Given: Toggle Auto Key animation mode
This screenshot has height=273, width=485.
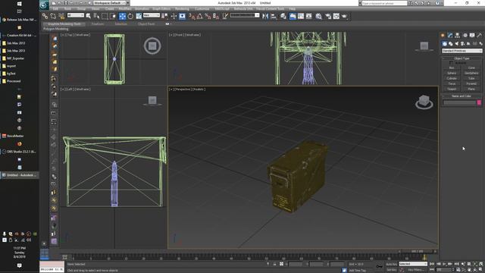Looking at the screenshot, I should coord(391,264).
